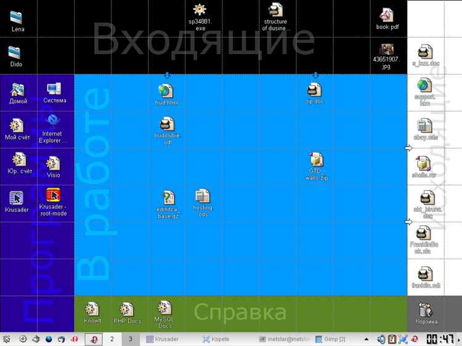
Task: Click the Opera tray icon
Action: click(415, 339)
